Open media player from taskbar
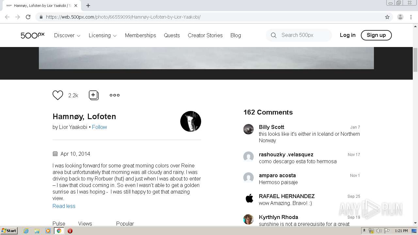This screenshot has height=235, width=418. click(x=48, y=231)
